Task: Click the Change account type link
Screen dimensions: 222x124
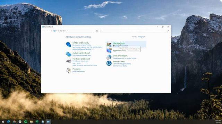Action: (x=121, y=46)
